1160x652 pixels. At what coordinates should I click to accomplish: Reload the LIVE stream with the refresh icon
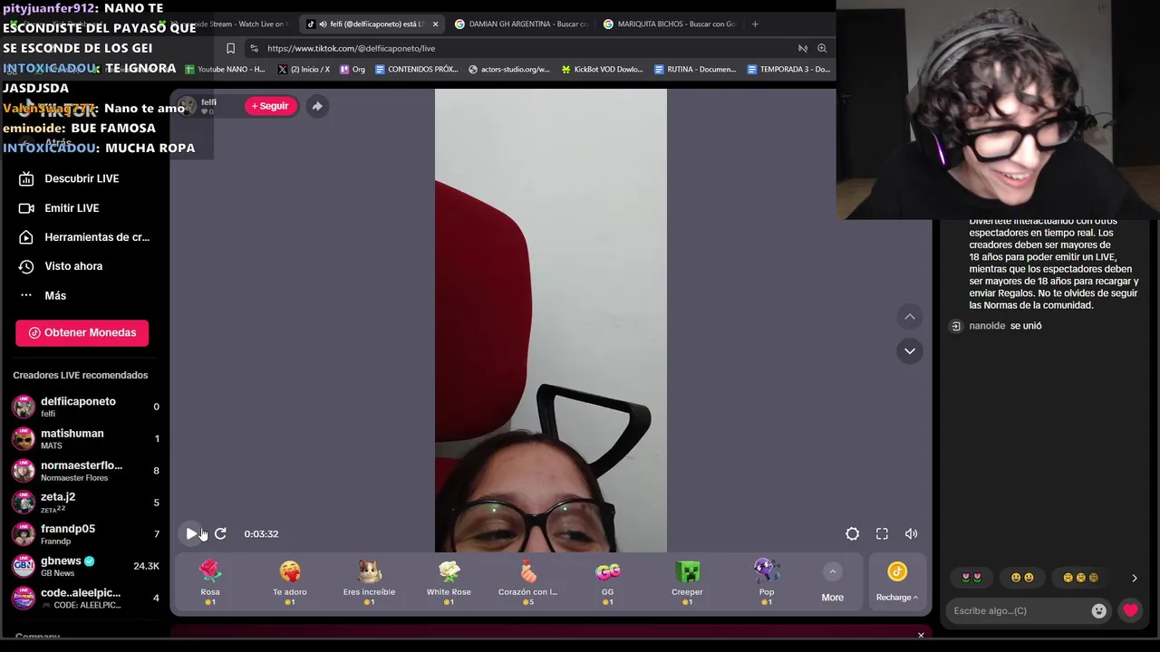[x=220, y=534]
